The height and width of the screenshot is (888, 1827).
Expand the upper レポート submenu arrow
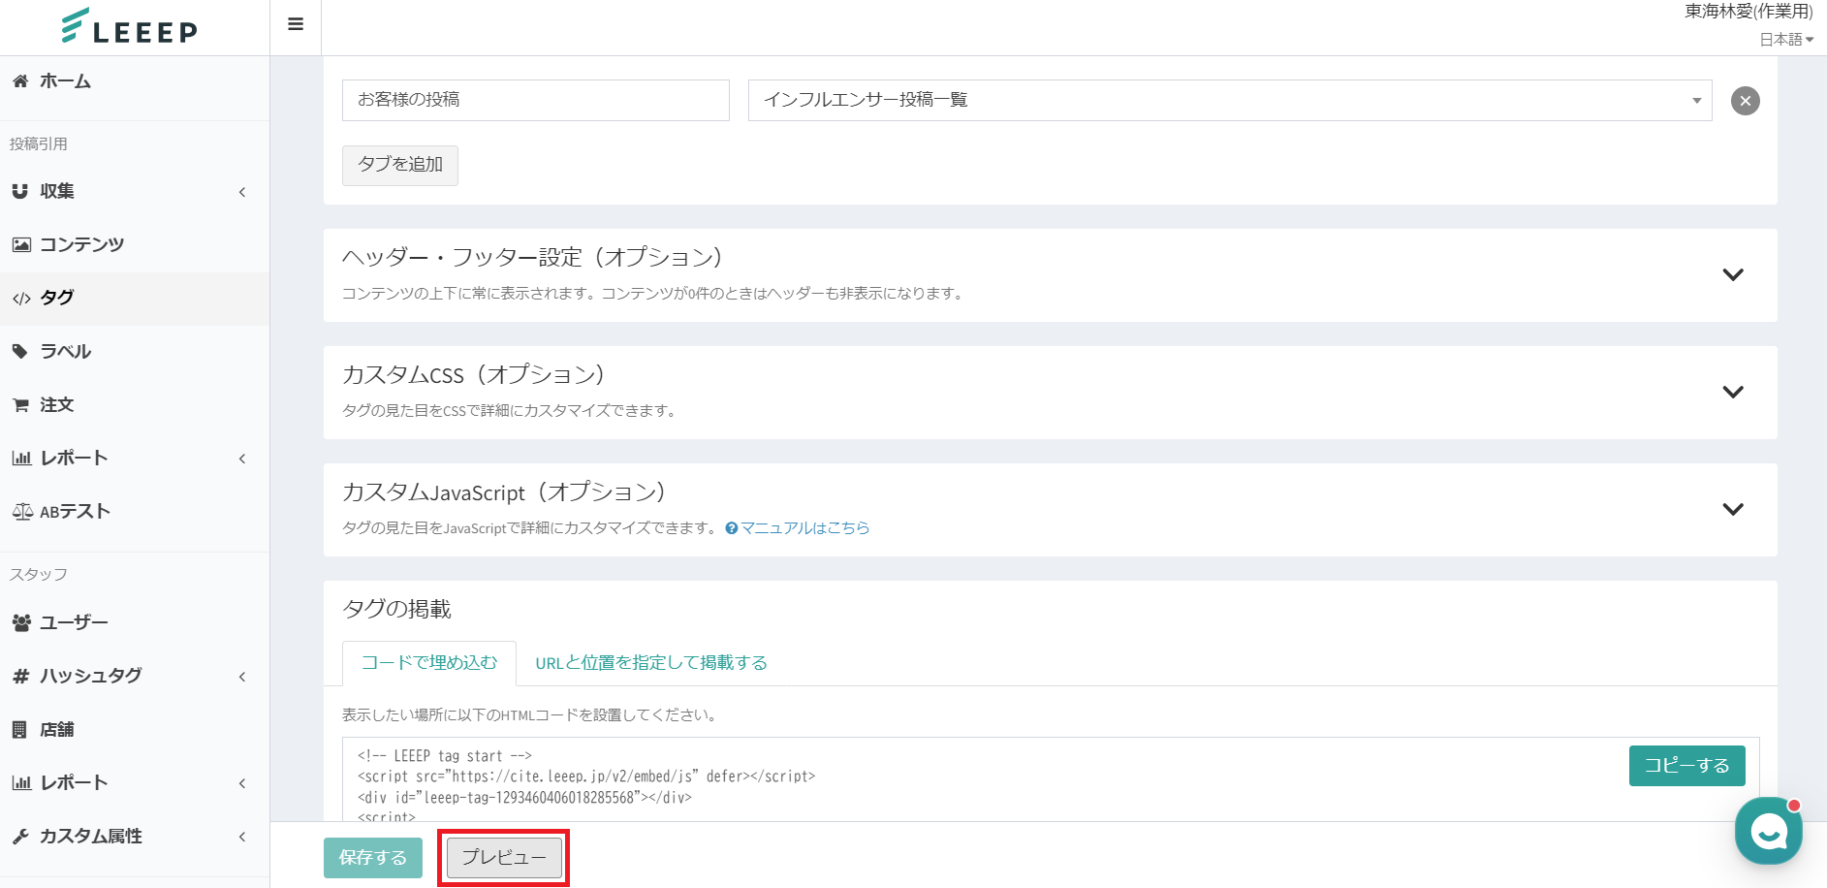coord(242,459)
